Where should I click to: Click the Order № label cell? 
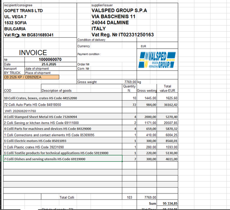[83, 64]
